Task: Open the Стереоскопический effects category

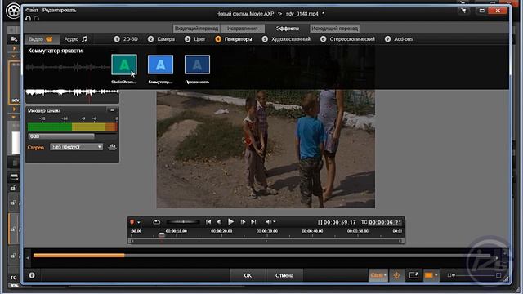Action: click(x=347, y=39)
